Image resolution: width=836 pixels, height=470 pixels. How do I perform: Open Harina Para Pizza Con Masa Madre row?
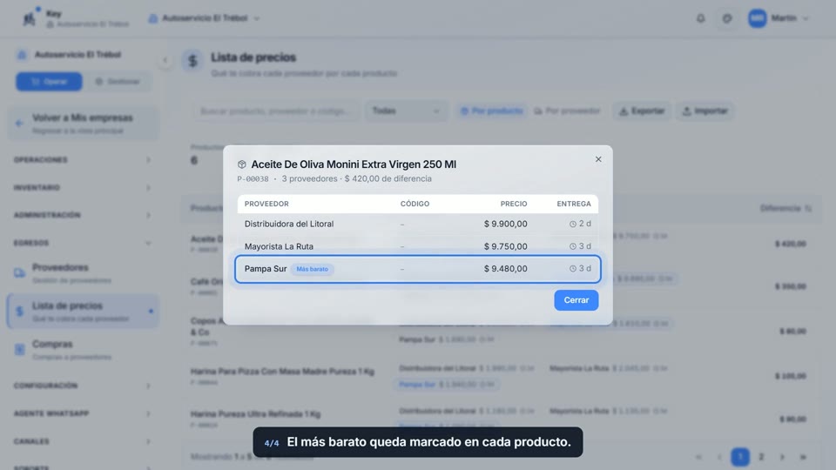coord(502,376)
